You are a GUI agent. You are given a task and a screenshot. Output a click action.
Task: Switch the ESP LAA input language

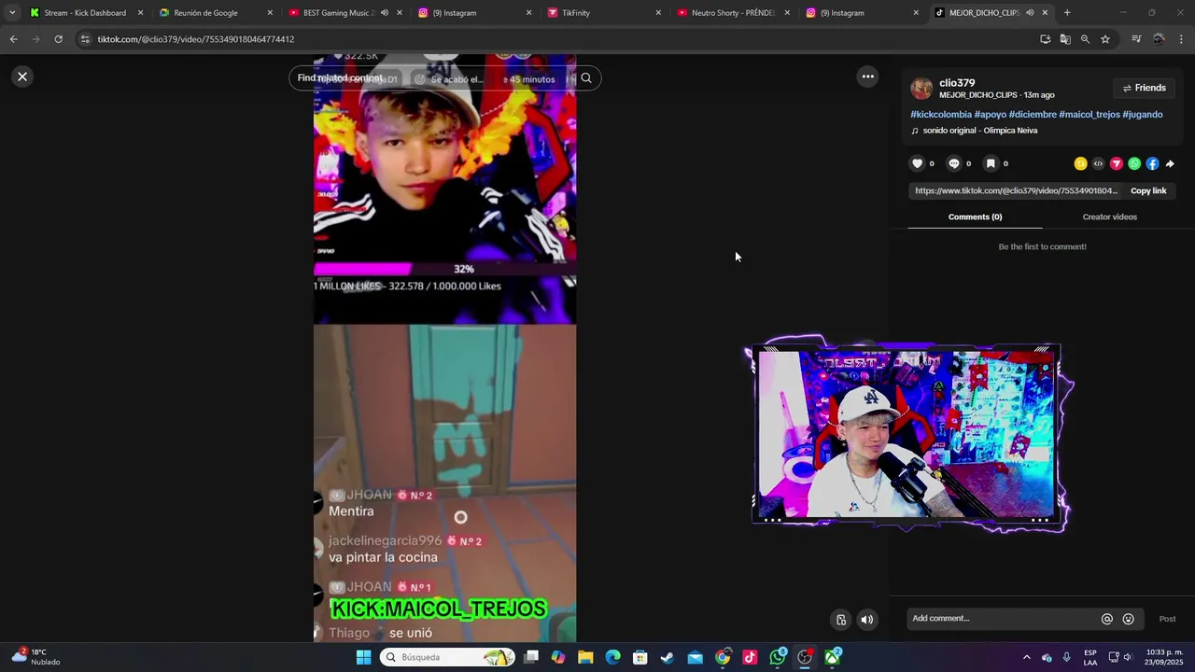(x=1090, y=657)
